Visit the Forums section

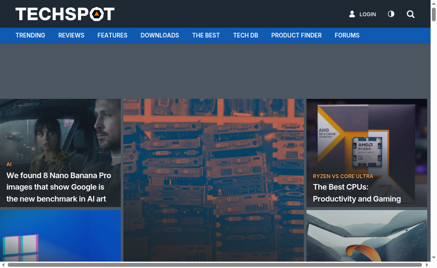click(347, 35)
